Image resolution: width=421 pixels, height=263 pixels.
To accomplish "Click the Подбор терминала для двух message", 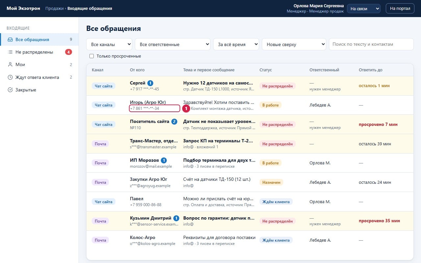I will (x=219, y=160).
